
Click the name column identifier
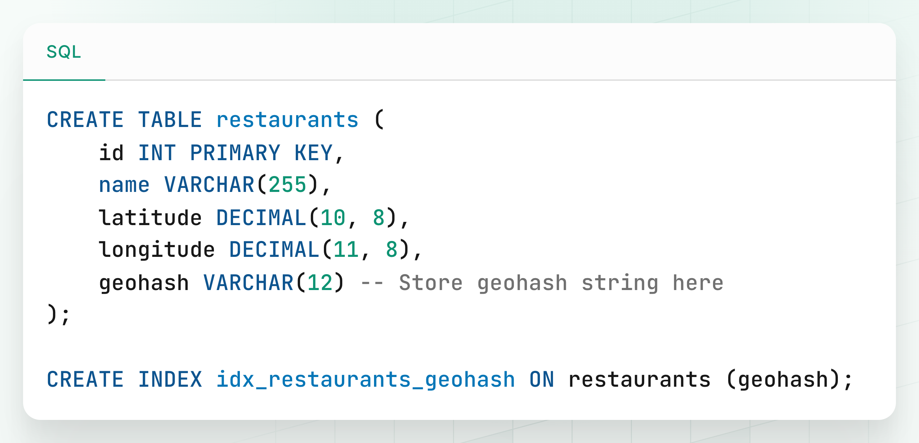coord(124,185)
